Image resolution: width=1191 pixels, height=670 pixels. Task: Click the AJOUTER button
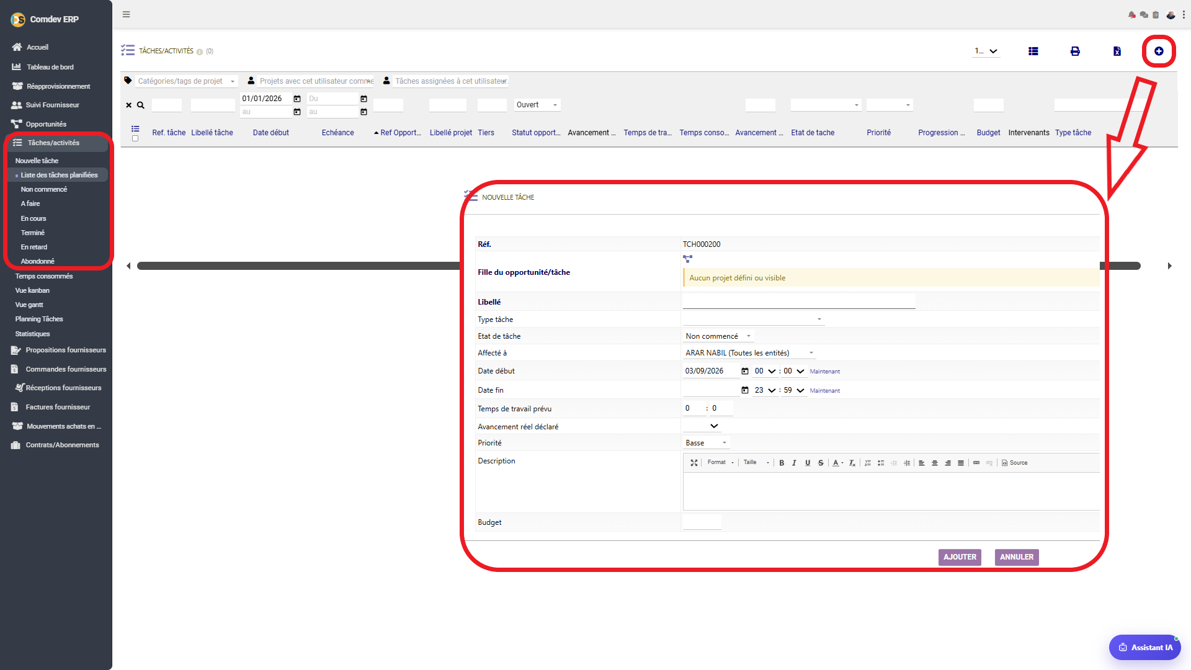pyautogui.click(x=960, y=557)
